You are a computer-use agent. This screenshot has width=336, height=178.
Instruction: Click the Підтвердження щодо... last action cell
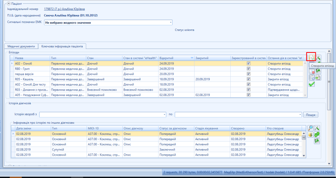click(x=285, y=89)
